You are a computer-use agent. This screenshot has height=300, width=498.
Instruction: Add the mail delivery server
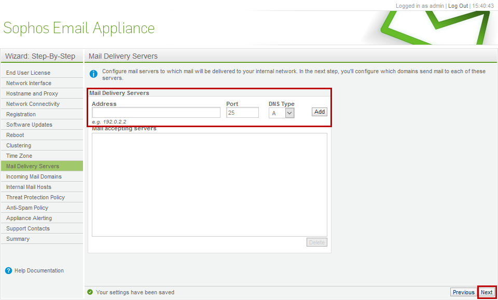(x=319, y=112)
